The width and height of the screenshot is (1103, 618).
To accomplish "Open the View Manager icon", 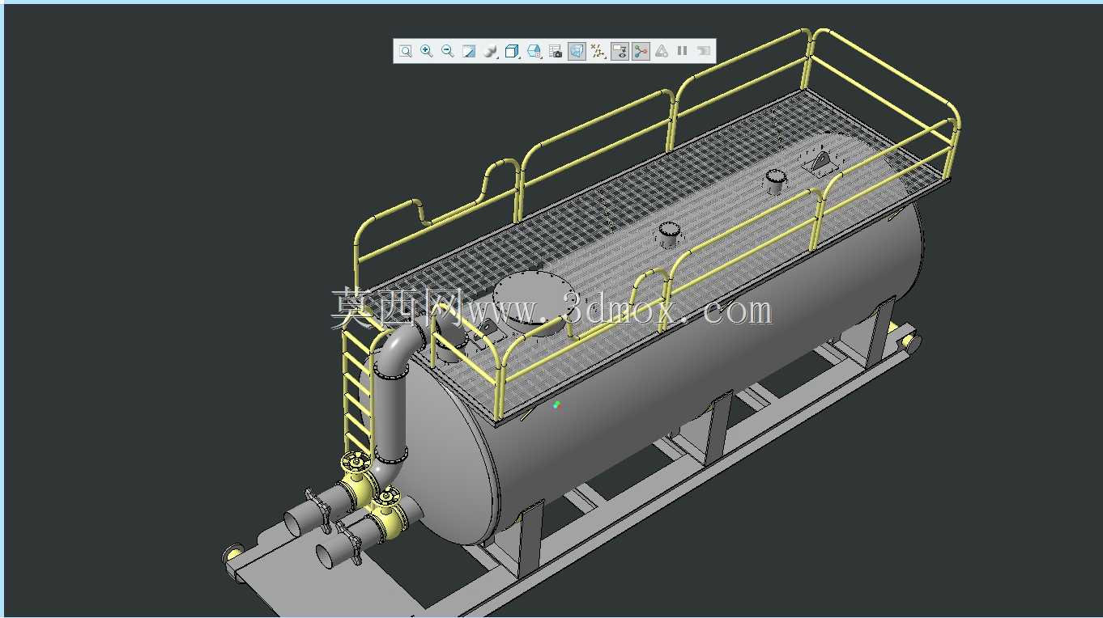I will [534, 51].
